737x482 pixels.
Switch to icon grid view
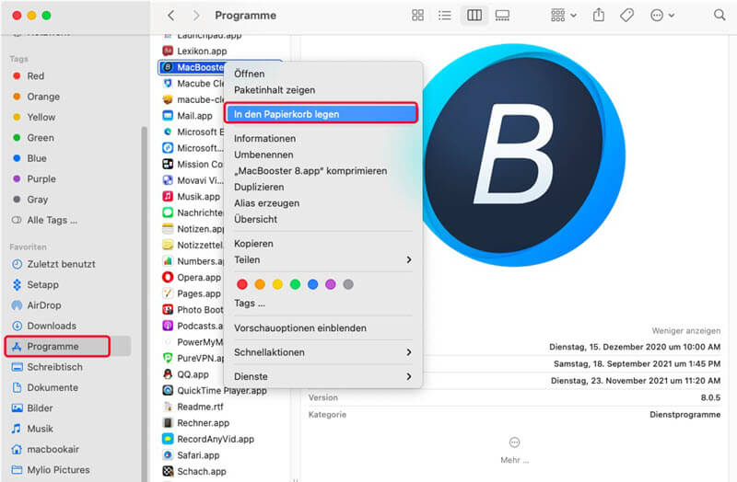click(x=417, y=16)
